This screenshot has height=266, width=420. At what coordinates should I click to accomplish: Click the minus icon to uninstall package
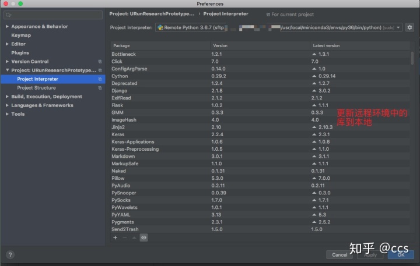click(125, 237)
